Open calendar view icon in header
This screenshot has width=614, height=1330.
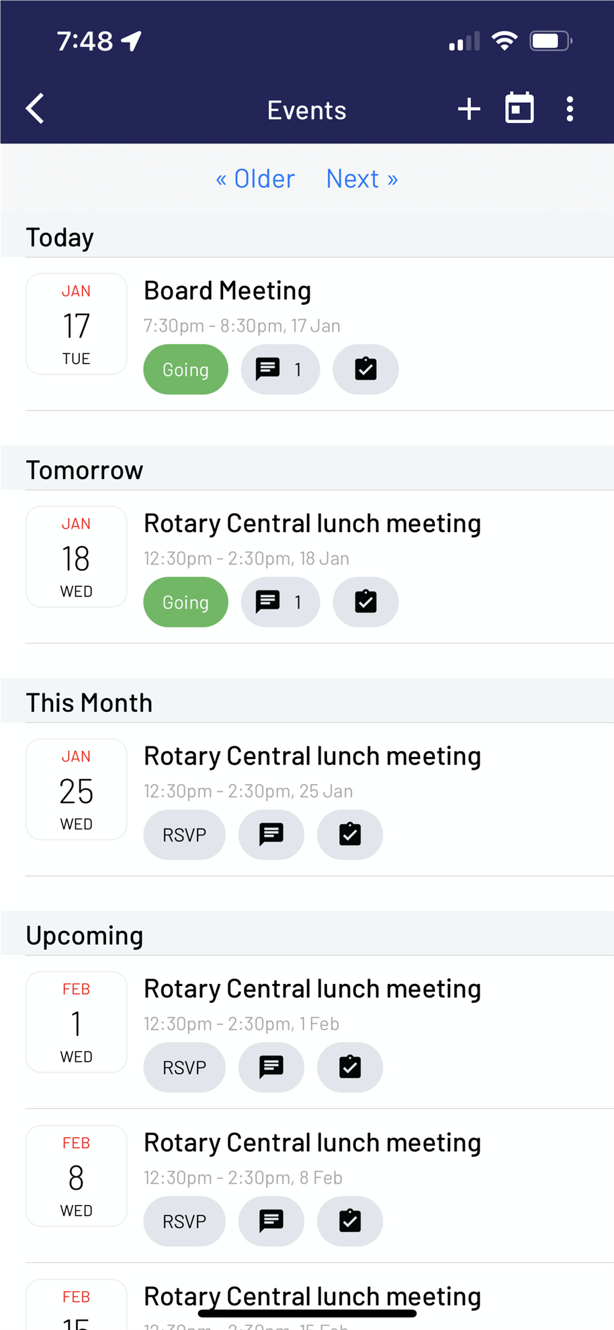(519, 108)
